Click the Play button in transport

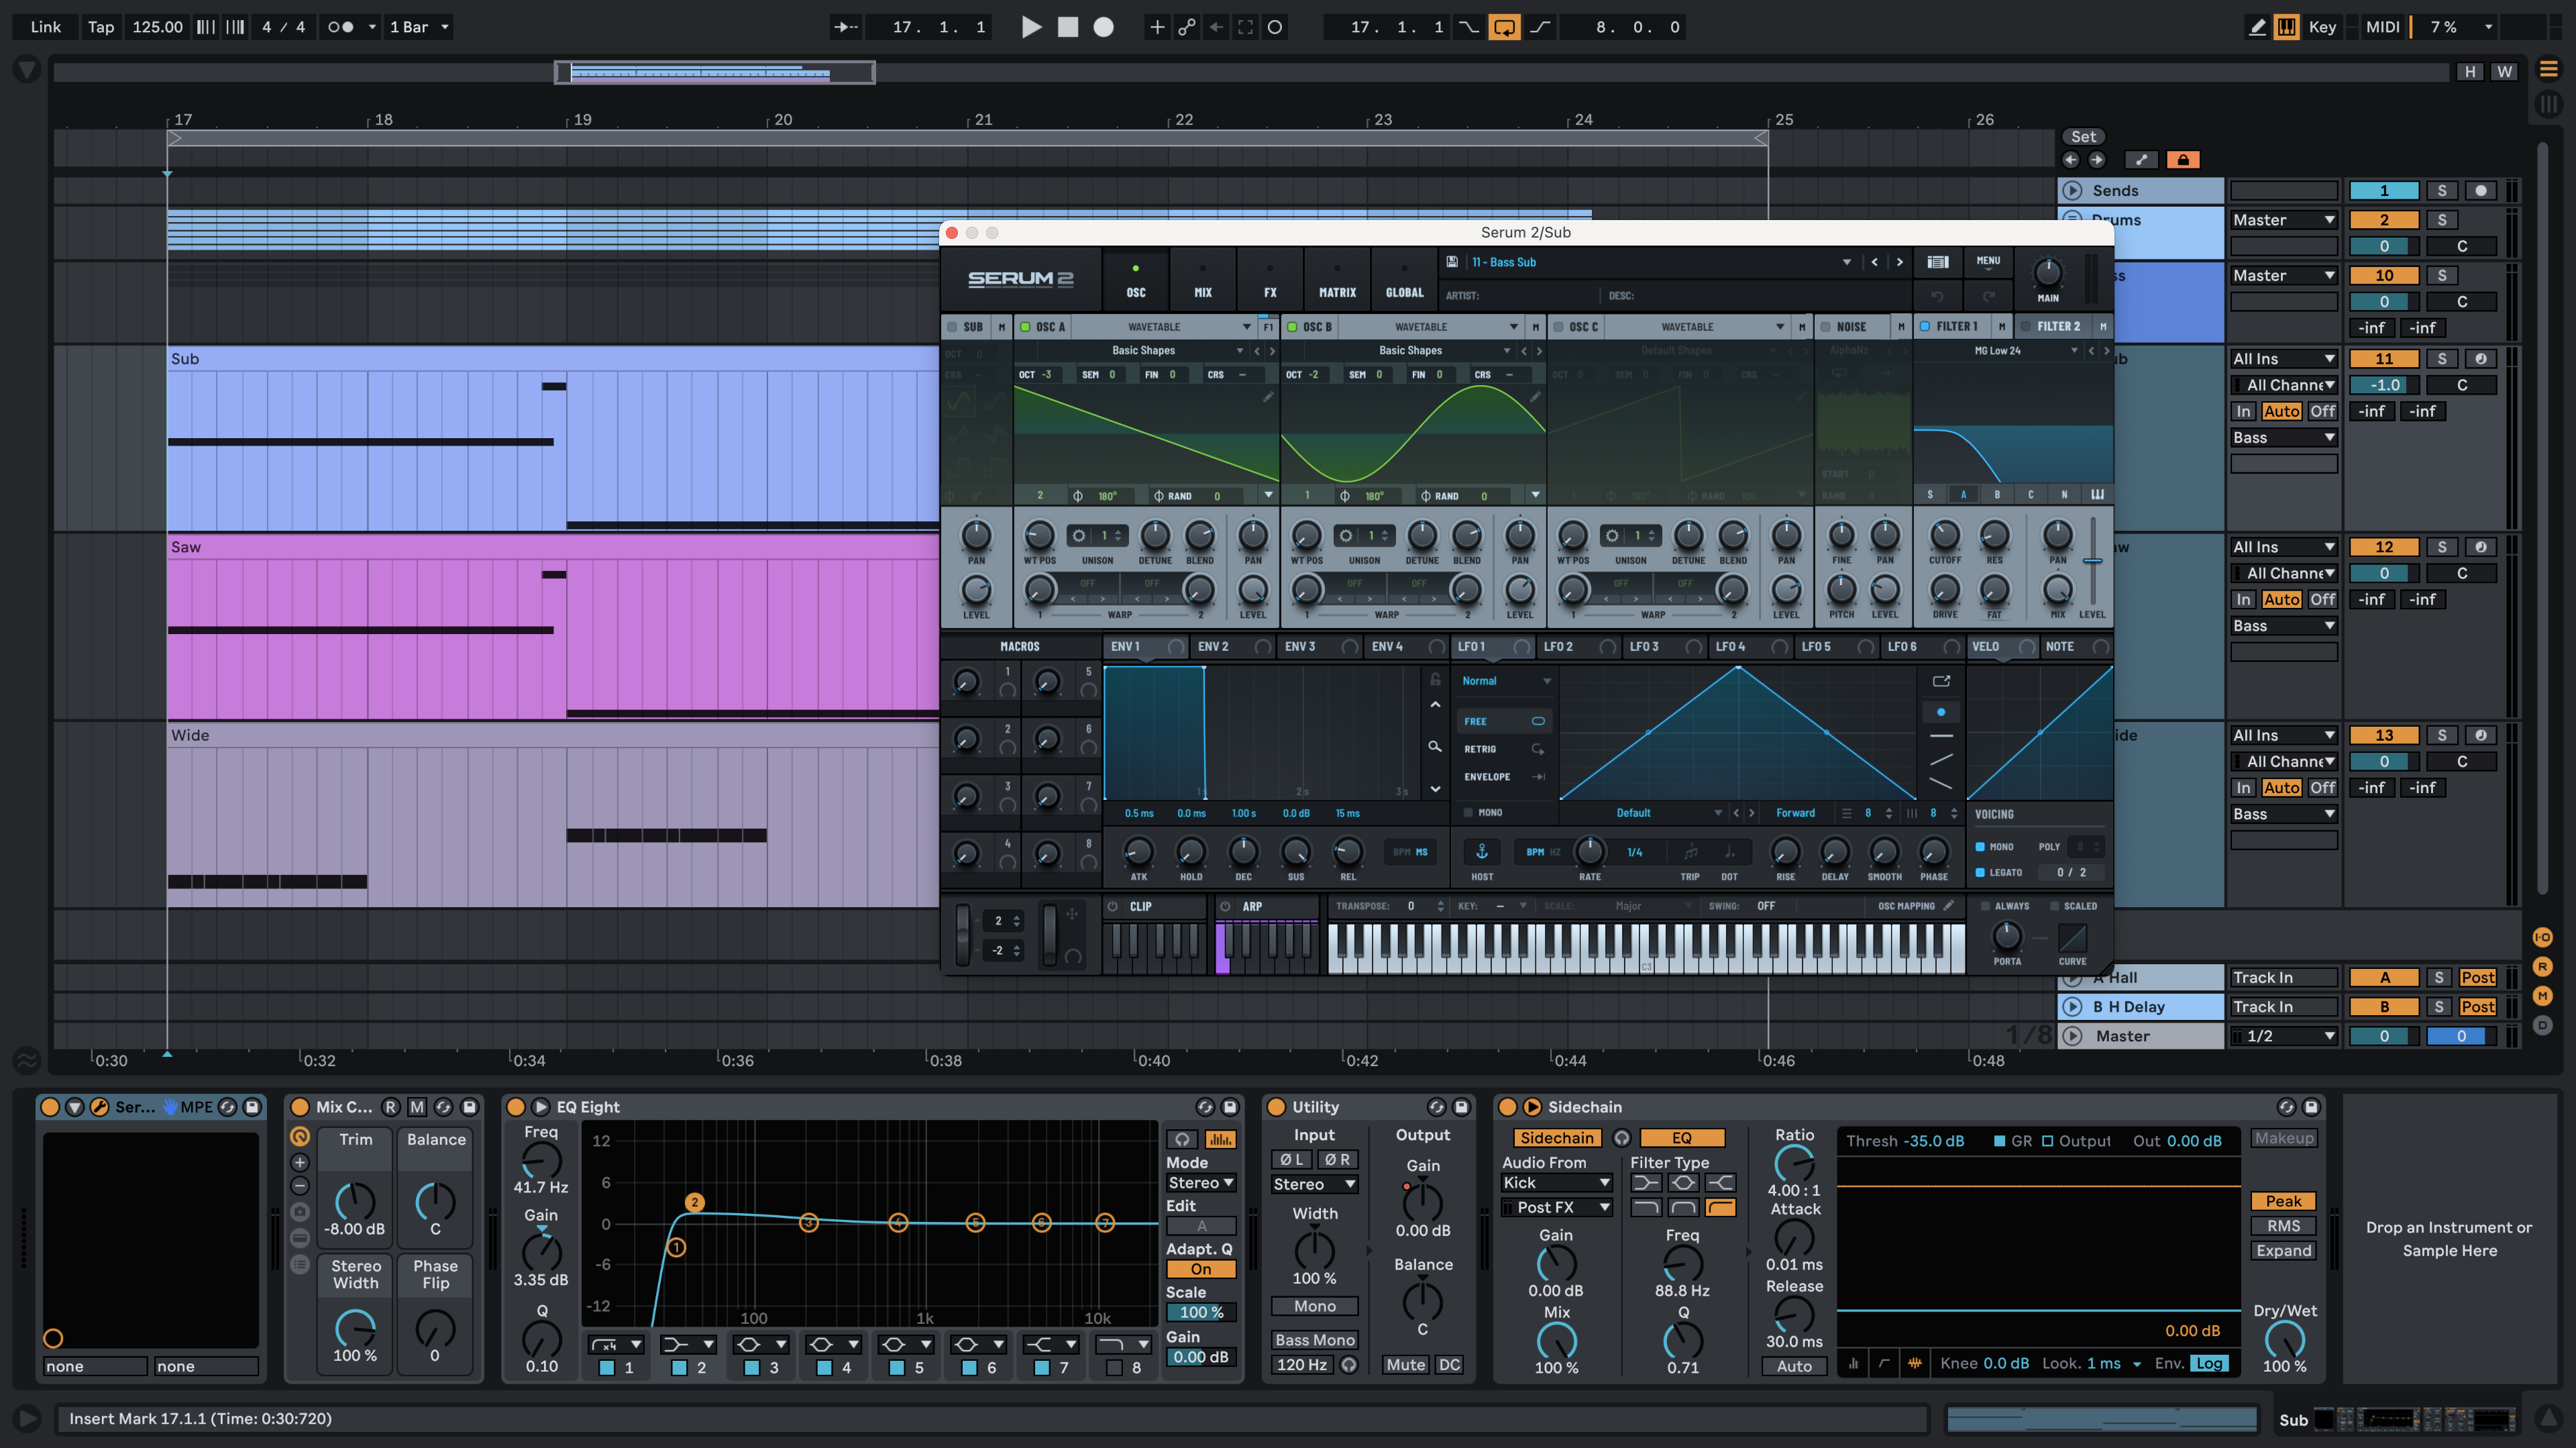tap(1031, 27)
